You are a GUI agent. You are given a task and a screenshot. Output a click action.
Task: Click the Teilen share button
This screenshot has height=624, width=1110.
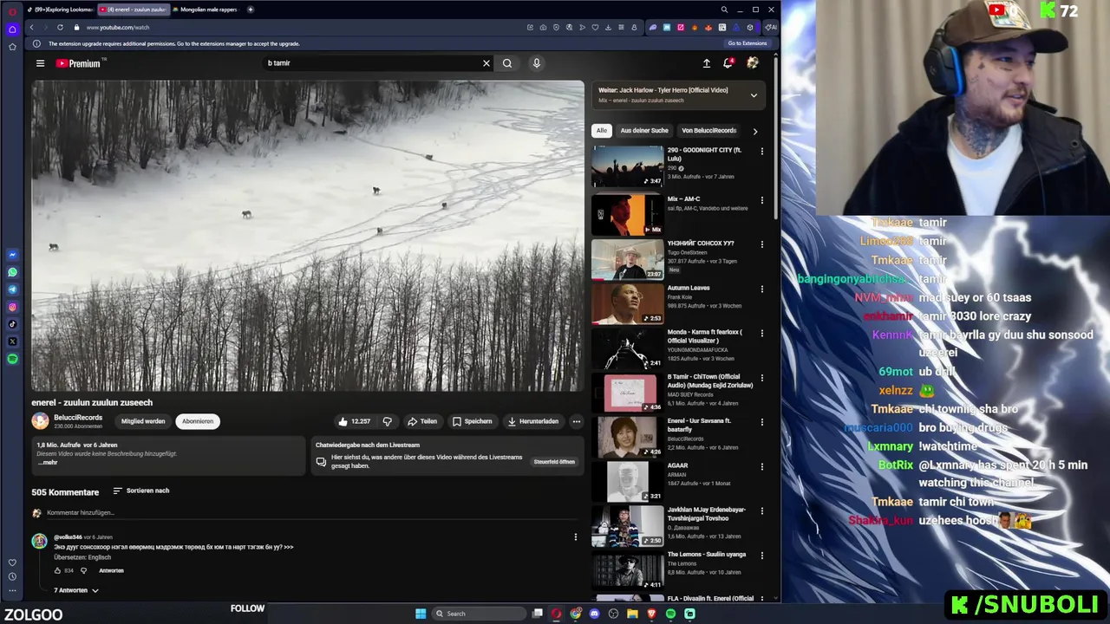[422, 421]
